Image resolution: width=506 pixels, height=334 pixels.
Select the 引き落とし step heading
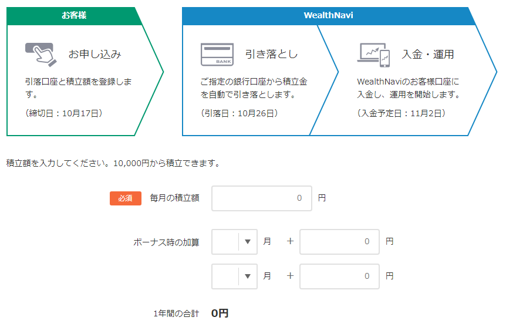[271, 55]
